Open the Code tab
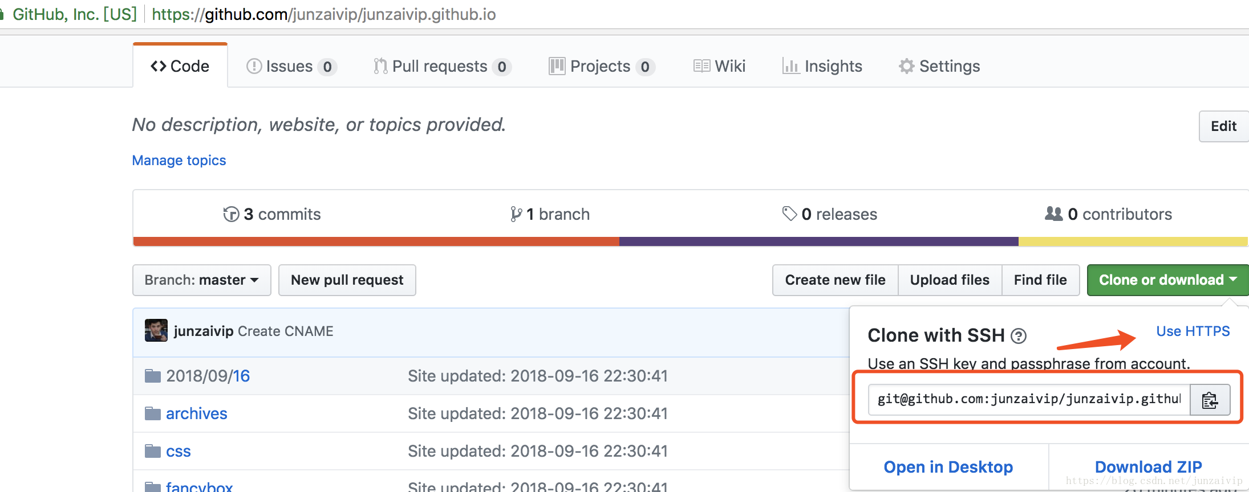This screenshot has height=492, width=1249. click(x=180, y=66)
